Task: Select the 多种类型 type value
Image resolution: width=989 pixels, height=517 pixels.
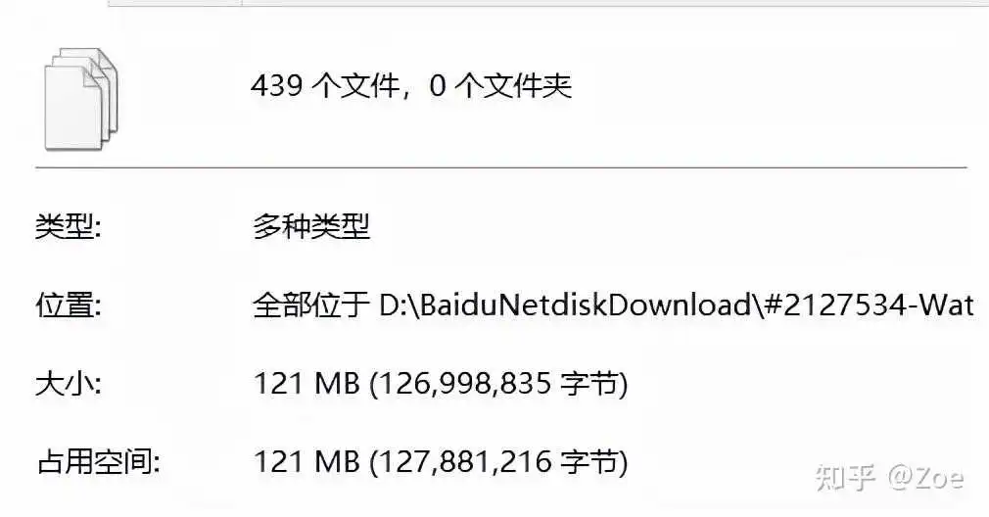Action: (311, 226)
